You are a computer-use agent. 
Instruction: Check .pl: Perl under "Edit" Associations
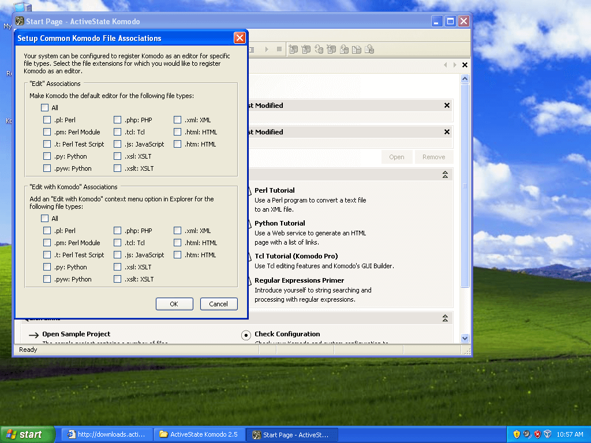point(47,120)
